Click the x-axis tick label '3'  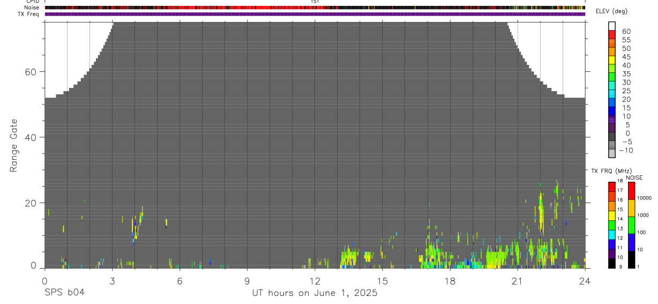(112, 280)
